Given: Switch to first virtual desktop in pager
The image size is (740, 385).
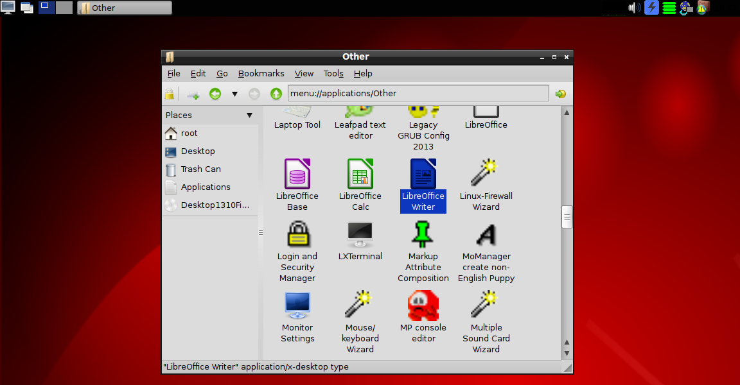Looking at the screenshot, I should click(x=47, y=7).
